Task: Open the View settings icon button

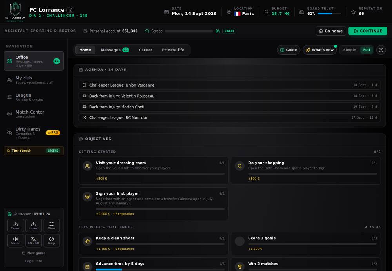Action: [x=51, y=226]
